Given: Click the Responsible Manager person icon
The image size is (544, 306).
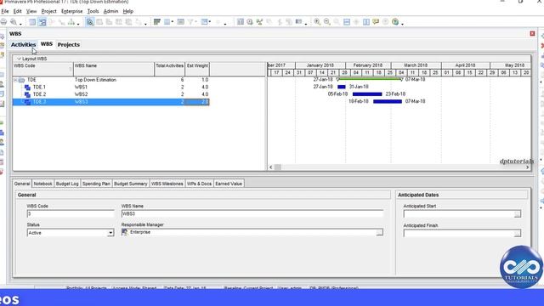Looking at the screenshot, I should 125,232.
